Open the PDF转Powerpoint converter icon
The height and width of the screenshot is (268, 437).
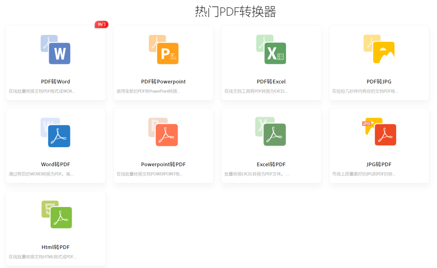tap(163, 50)
